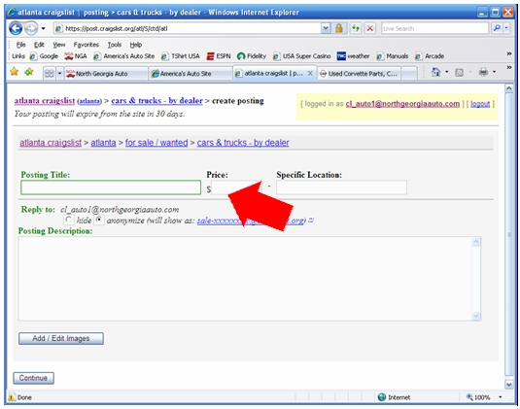Open the File menu
The width and height of the screenshot is (520, 409).
click(20, 45)
